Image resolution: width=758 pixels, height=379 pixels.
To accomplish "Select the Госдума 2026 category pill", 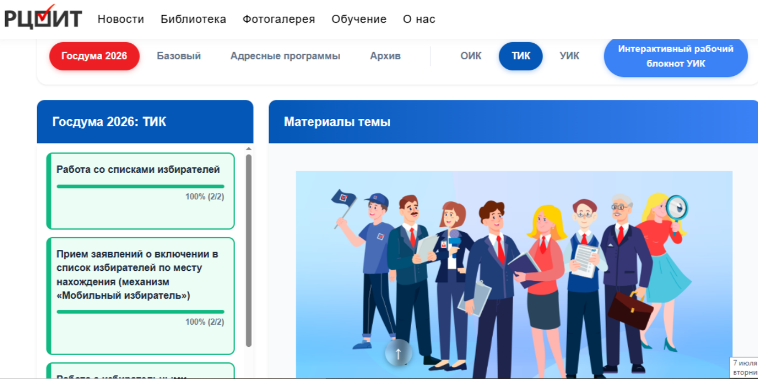I will pos(94,56).
